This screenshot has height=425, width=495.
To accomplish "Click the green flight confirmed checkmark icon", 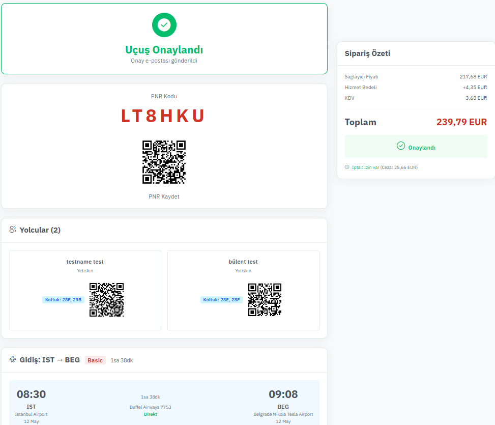I will tap(164, 24).
